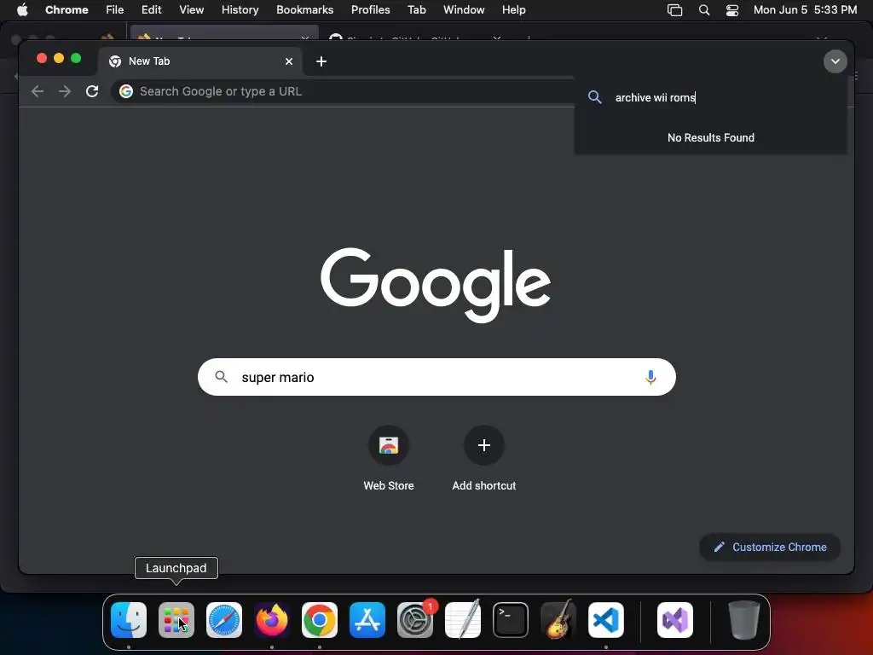Open the Chrome application menu
Screen dimensions: 873x655
[x=66, y=10]
